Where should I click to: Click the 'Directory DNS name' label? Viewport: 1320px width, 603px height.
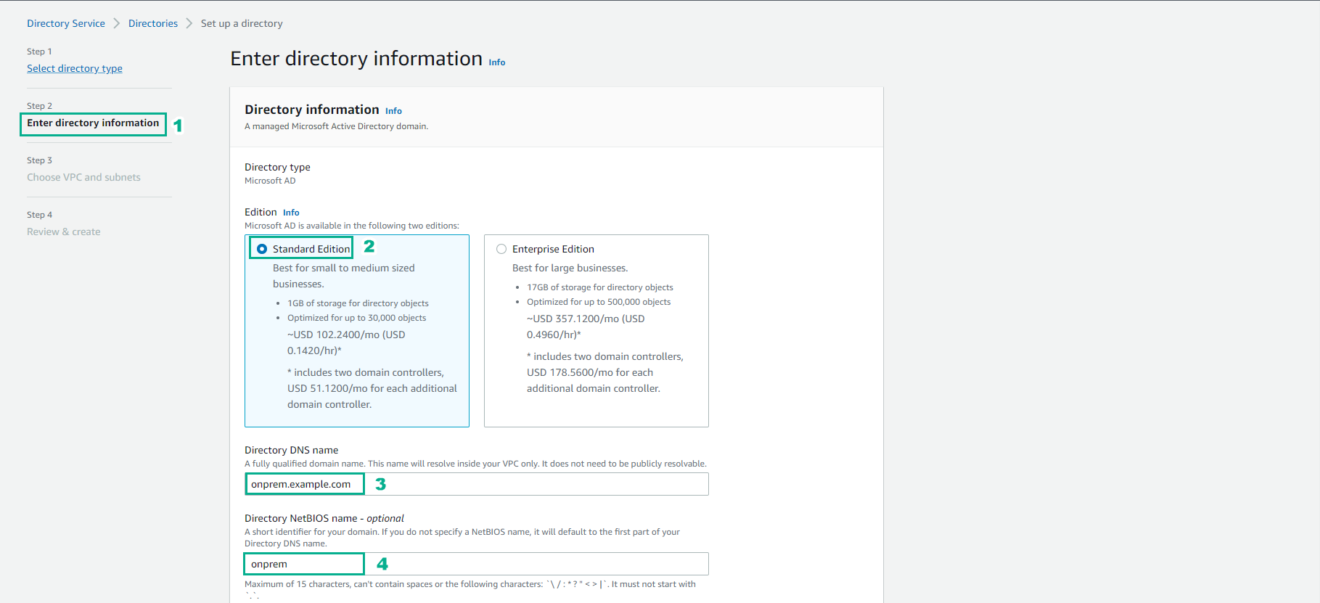pyautogui.click(x=292, y=450)
